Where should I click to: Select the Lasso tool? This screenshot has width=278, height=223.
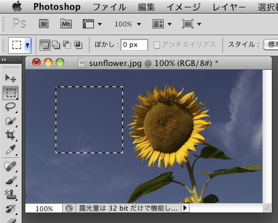pos(11,107)
